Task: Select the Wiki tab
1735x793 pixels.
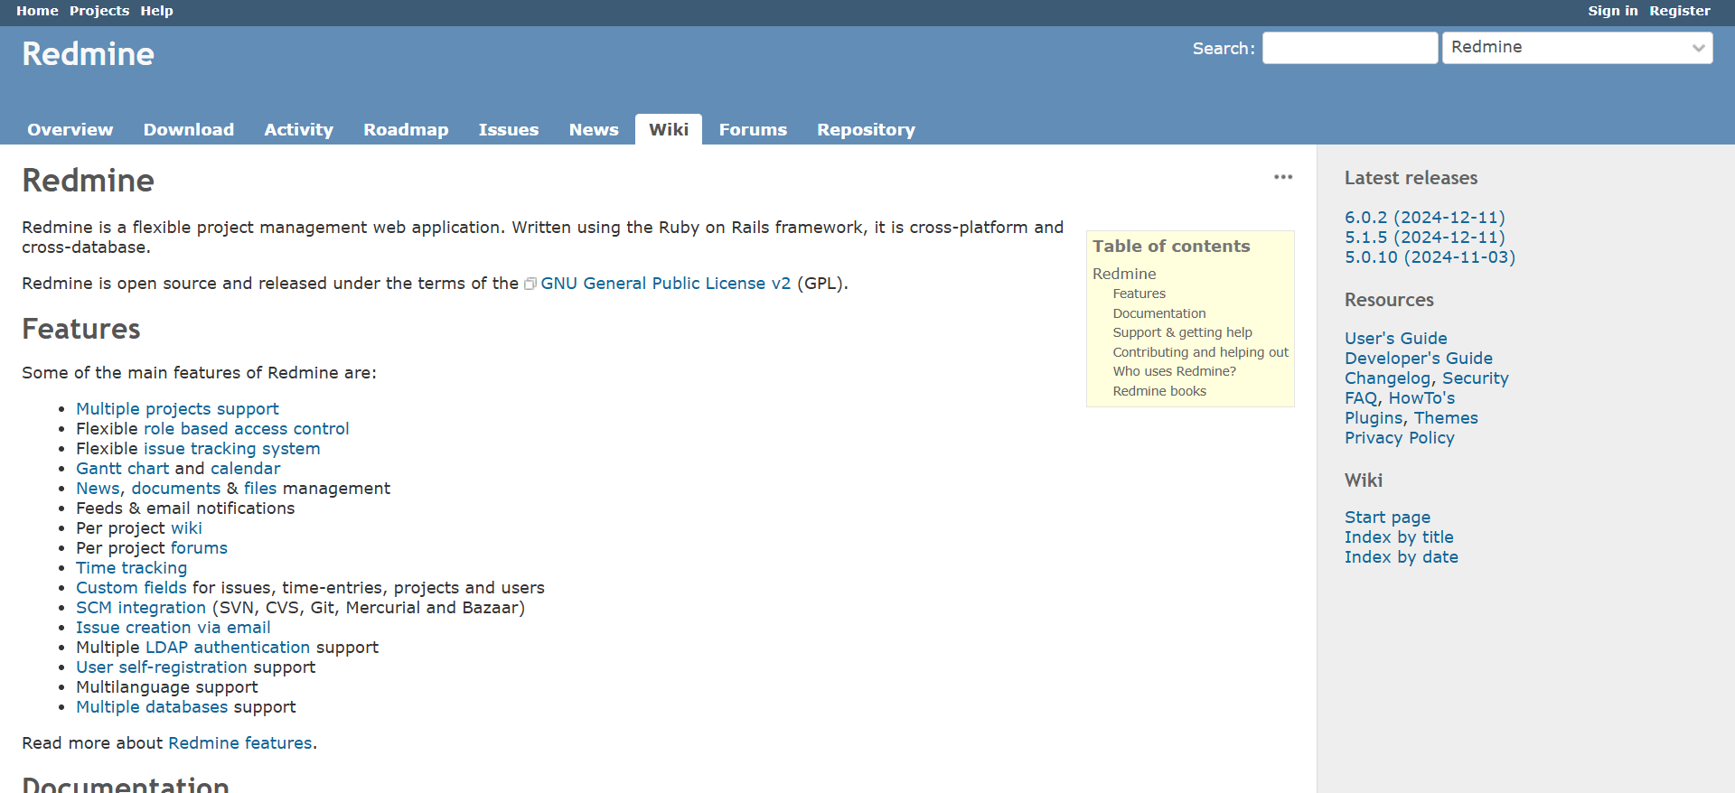Action: (669, 129)
